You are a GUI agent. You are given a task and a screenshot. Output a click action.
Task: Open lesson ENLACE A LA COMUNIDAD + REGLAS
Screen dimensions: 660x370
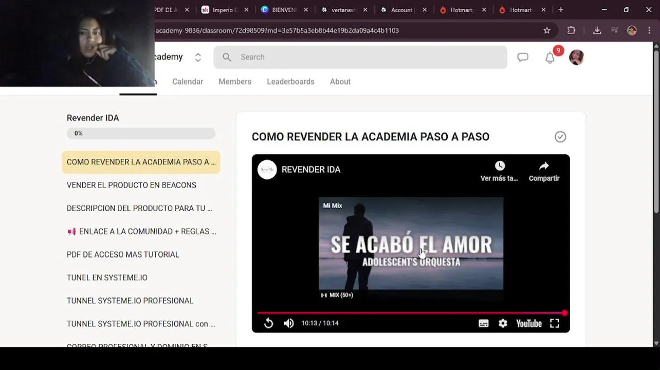pos(141,231)
